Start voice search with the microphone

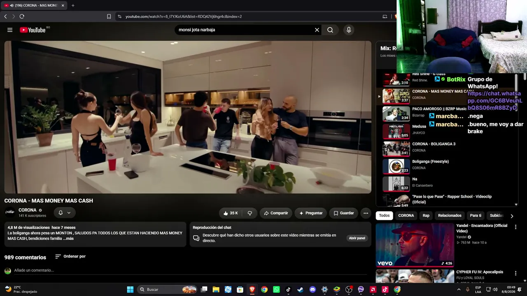point(349,30)
